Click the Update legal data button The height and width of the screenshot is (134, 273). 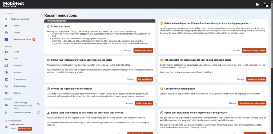coord(144,103)
